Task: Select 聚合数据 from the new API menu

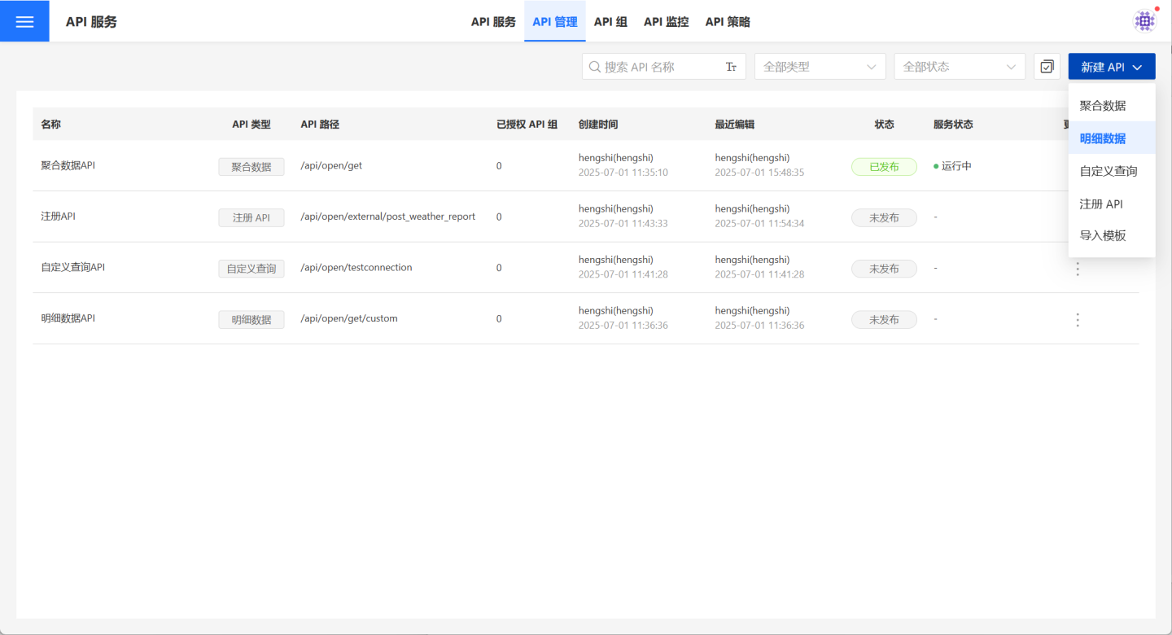Action: click(x=1103, y=106)
